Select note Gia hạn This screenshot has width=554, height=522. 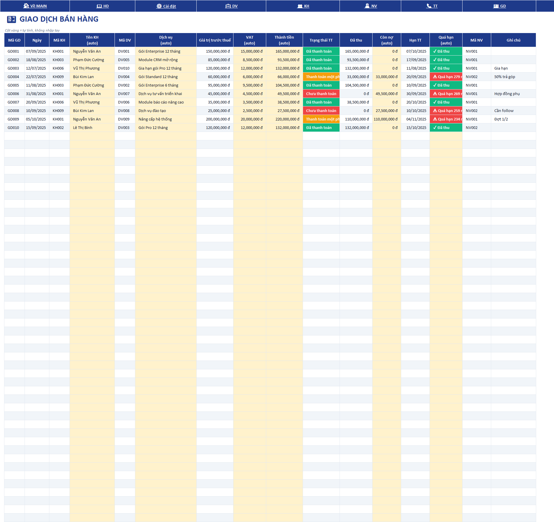tap(513, 68)
